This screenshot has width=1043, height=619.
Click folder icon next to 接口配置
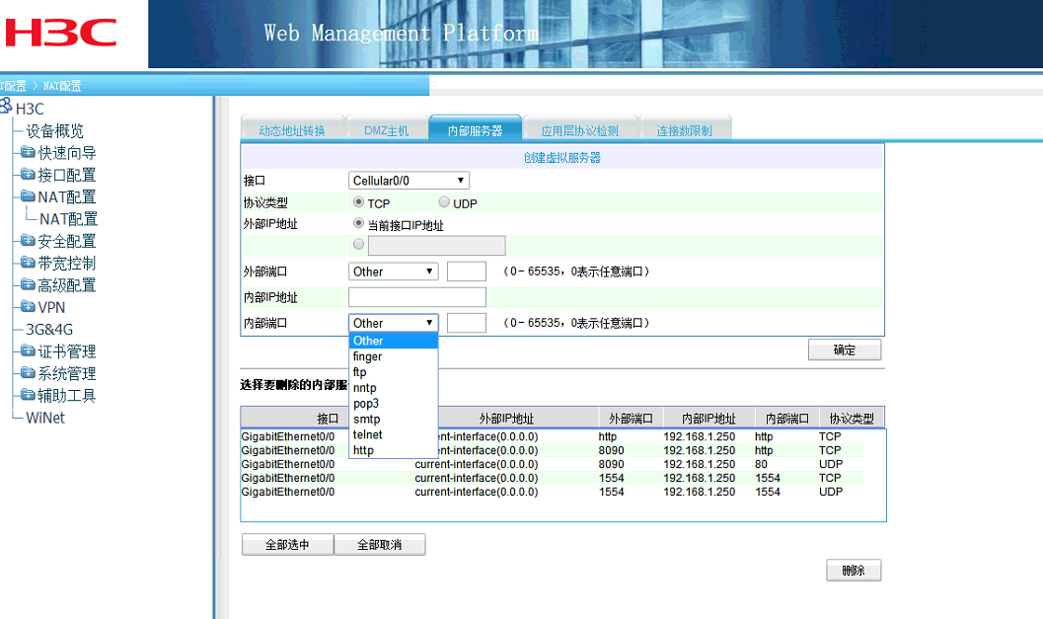[x=28, y=174]
